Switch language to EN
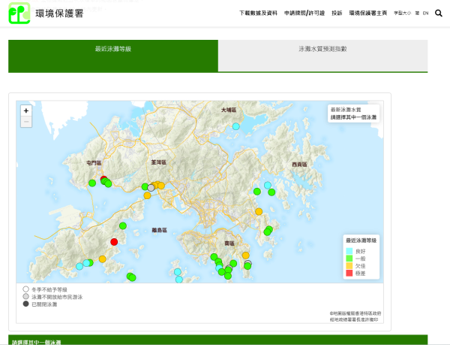The height and width of the screenshot is (345, 450). (x=425, y=14)
